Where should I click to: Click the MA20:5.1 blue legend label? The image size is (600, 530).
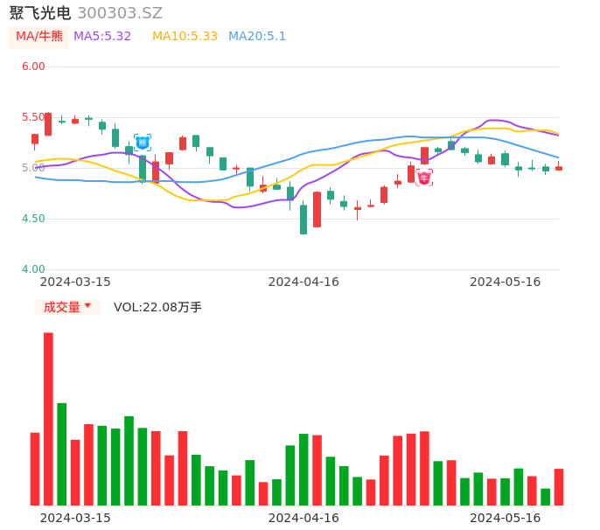pyautogui.click(x=257, y=37)
